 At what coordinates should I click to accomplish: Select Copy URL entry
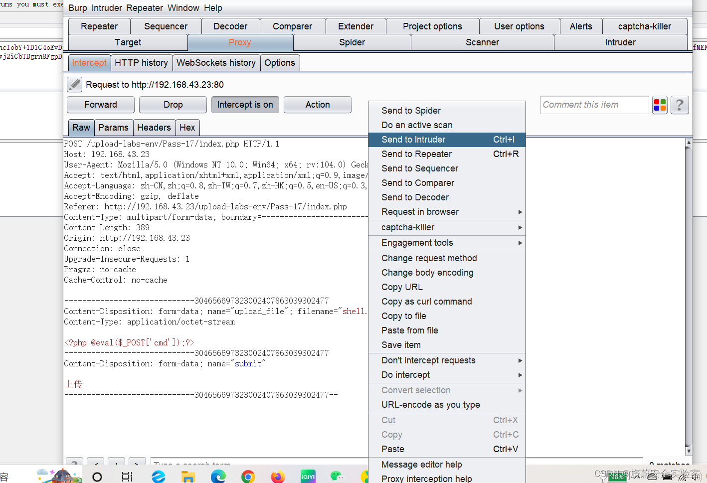click(x=447, y=287)
